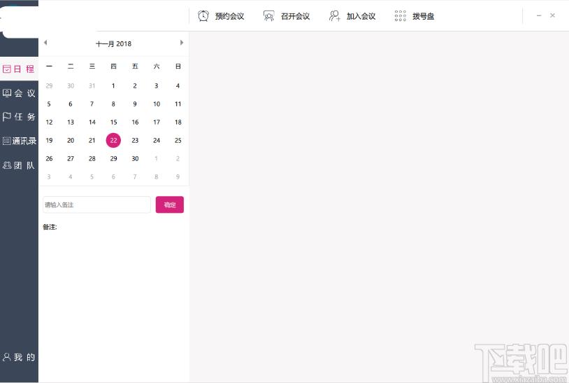The image size is (569, 383).
Task: Go to previous month arrow
Action: click(45, 43)
